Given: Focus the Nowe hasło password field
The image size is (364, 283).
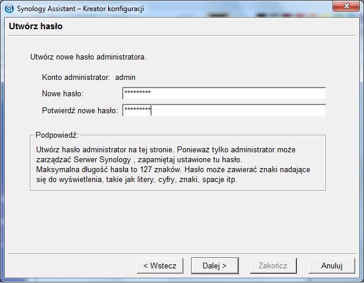Looking at the screenshot, I should (224, 93).
